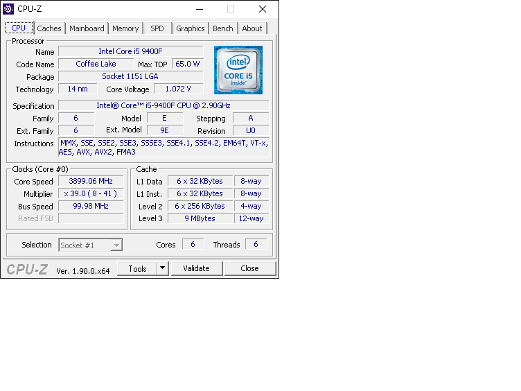Click the Intel Core i5 logo badge
521x391 pixels.
(x=238, y=70)
